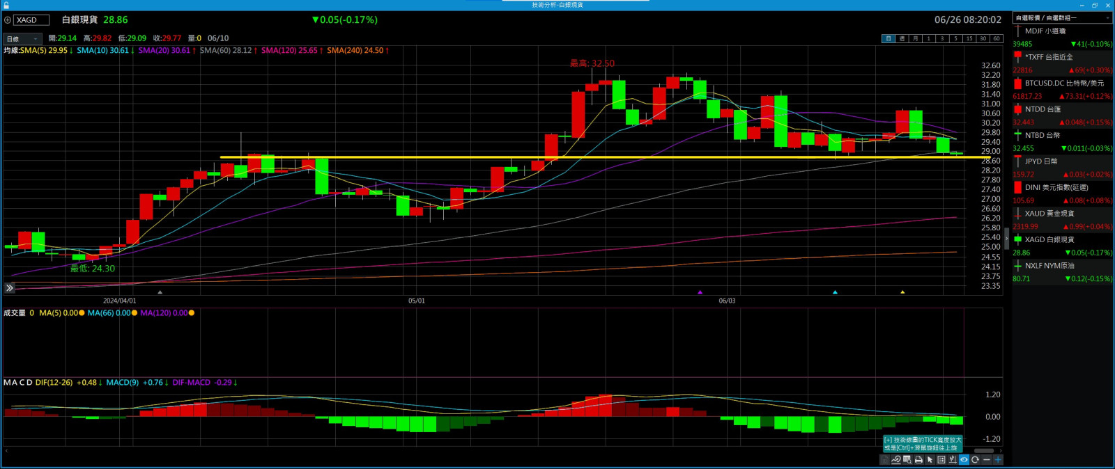
Task: Click the refresh chart icon
Action: click(976, 460)
